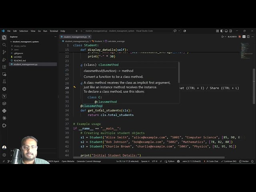Click the AI Code Chat status item
256x192 pixels.
(x=211, y=161)
